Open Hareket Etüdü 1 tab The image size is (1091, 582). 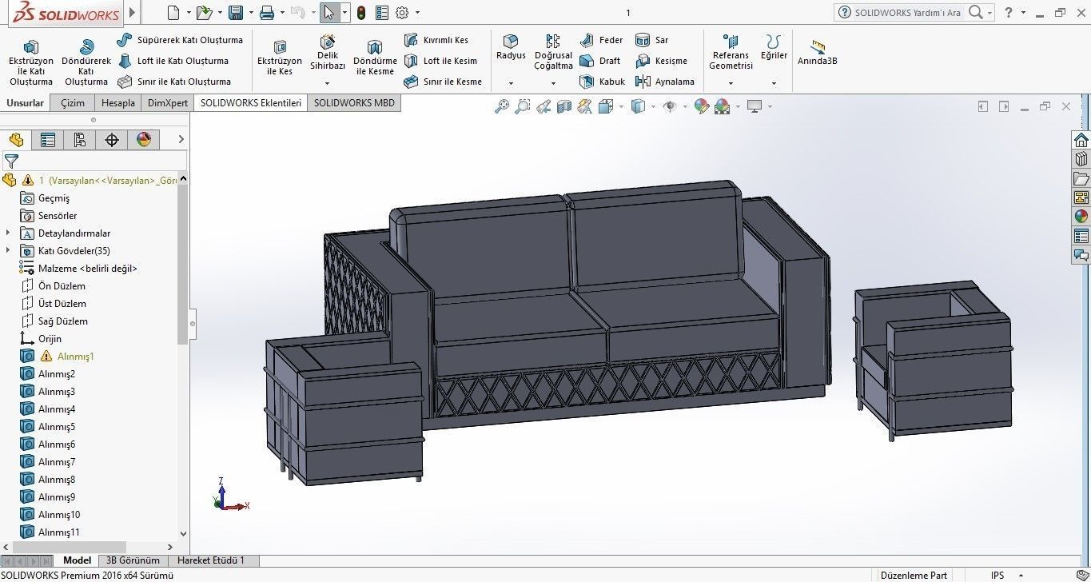pyautogui.click(x=211, y=560)
